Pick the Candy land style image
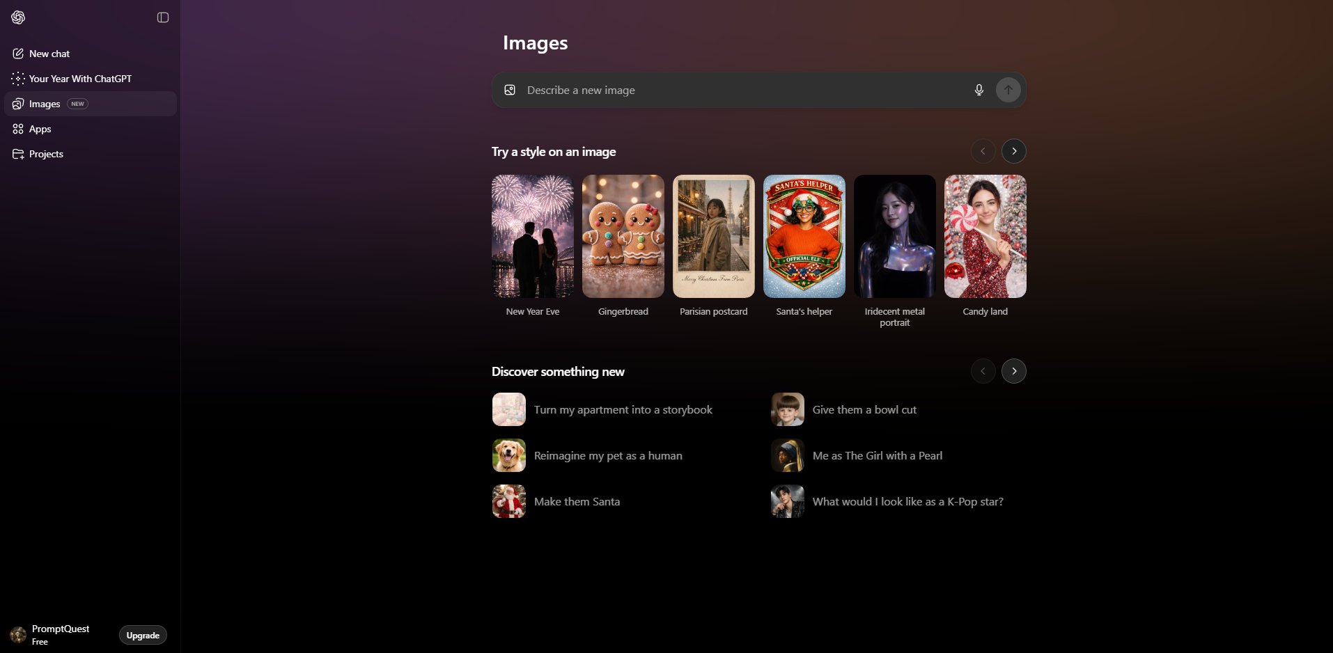 pos(985,237)
